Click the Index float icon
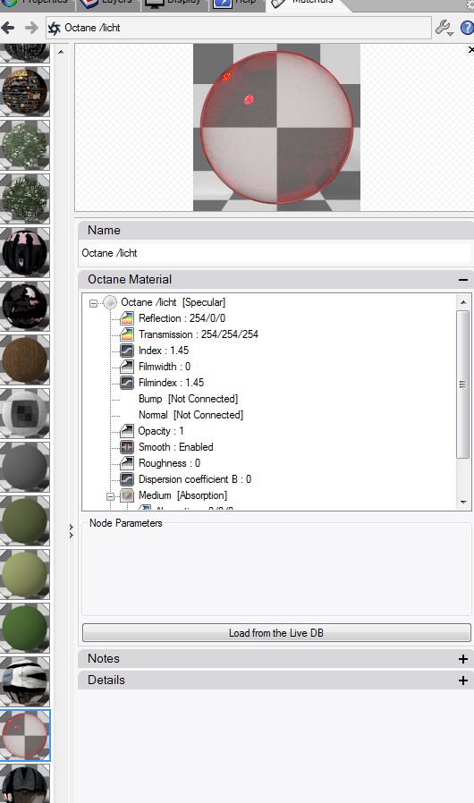 pos(127,351)
